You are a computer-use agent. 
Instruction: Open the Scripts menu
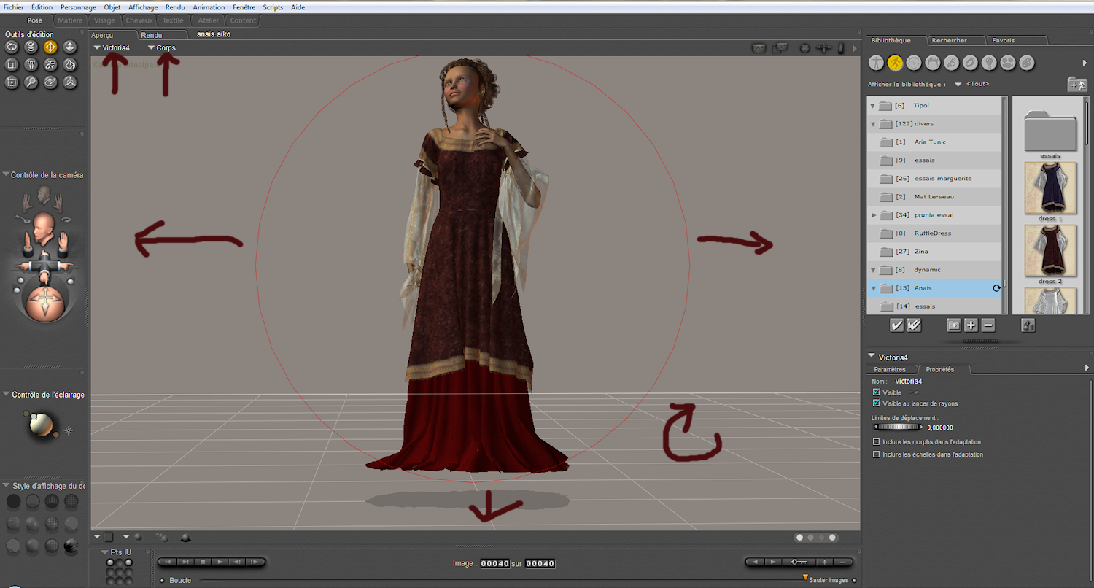[273, 7]
